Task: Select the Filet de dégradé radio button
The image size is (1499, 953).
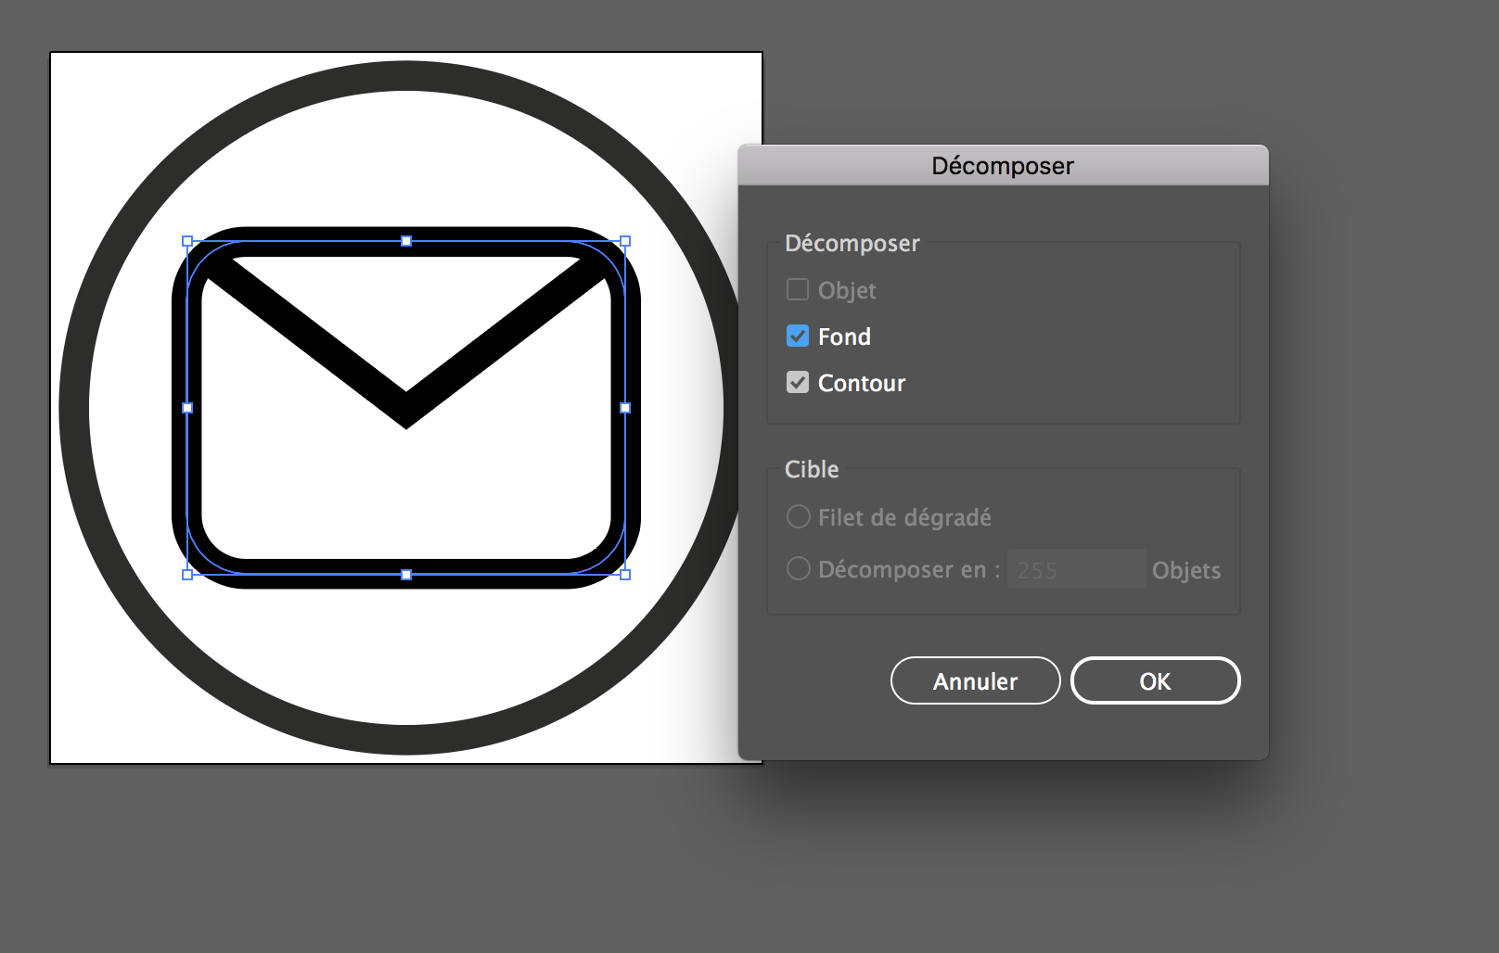Action: [798, 516]
